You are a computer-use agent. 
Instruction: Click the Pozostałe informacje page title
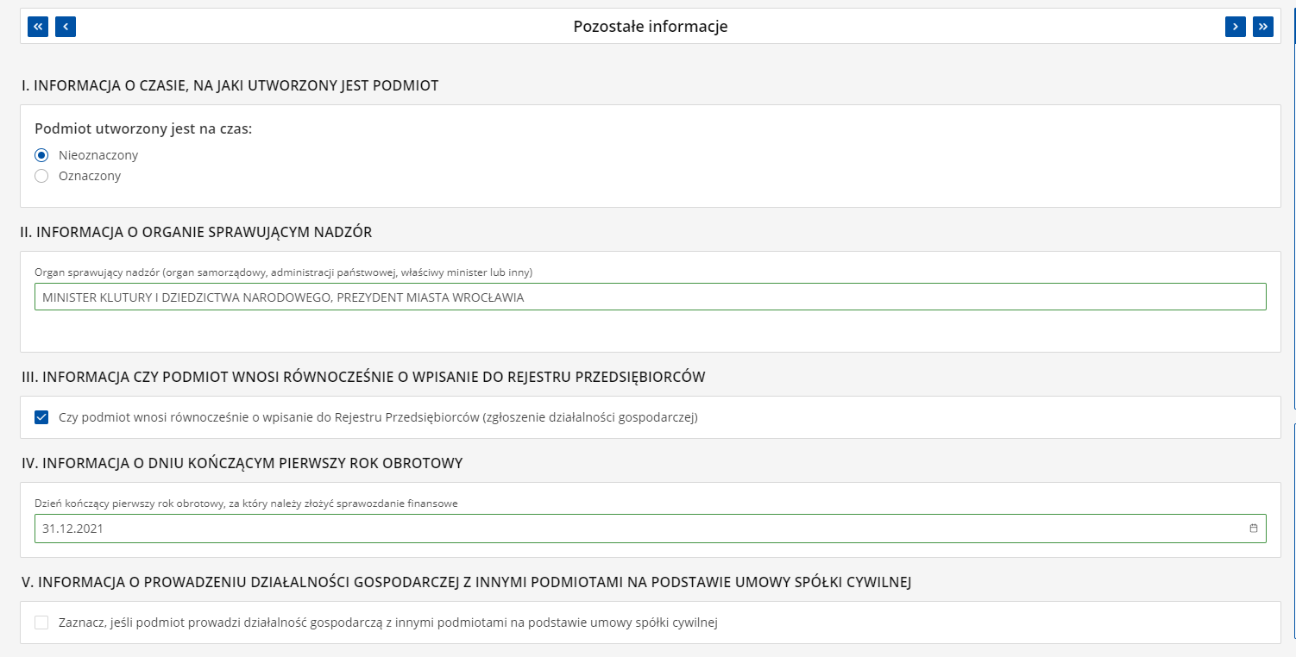pos(651,27)
